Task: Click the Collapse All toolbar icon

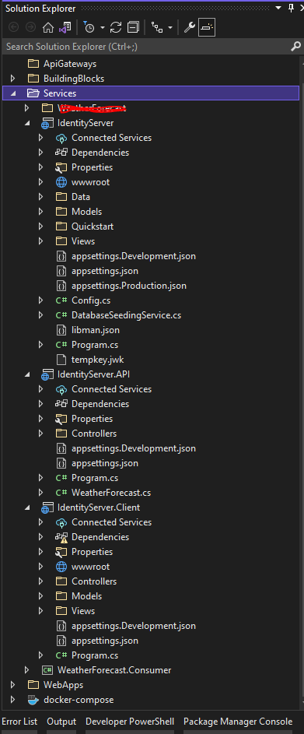Action: pyautogui.click(x=133, y=27)
